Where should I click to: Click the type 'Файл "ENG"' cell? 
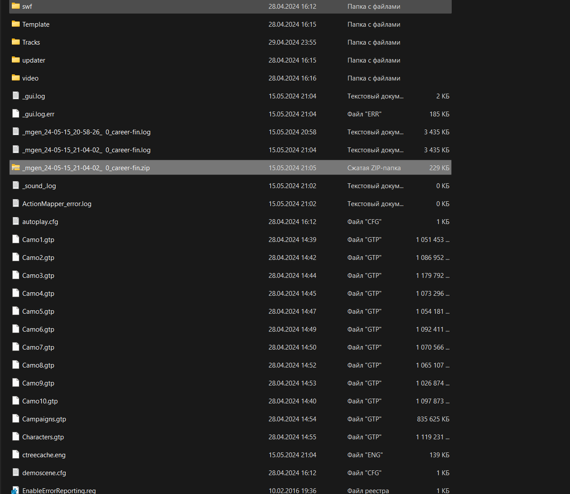tap(365, 455)
